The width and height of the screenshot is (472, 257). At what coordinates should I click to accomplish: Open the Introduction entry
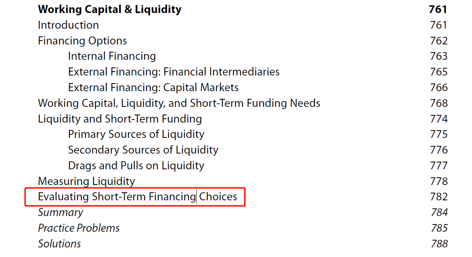point(68,25)
